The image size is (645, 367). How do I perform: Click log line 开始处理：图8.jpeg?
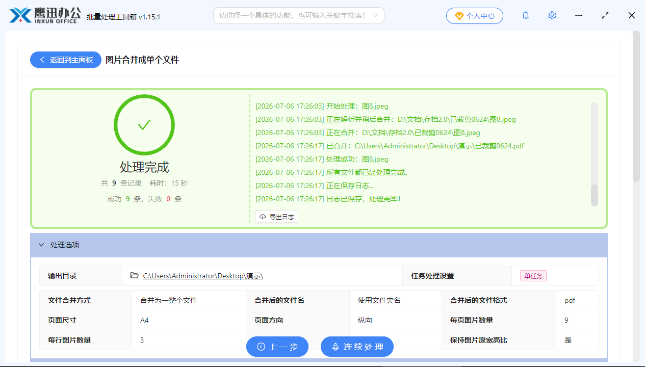click(322, 106)
